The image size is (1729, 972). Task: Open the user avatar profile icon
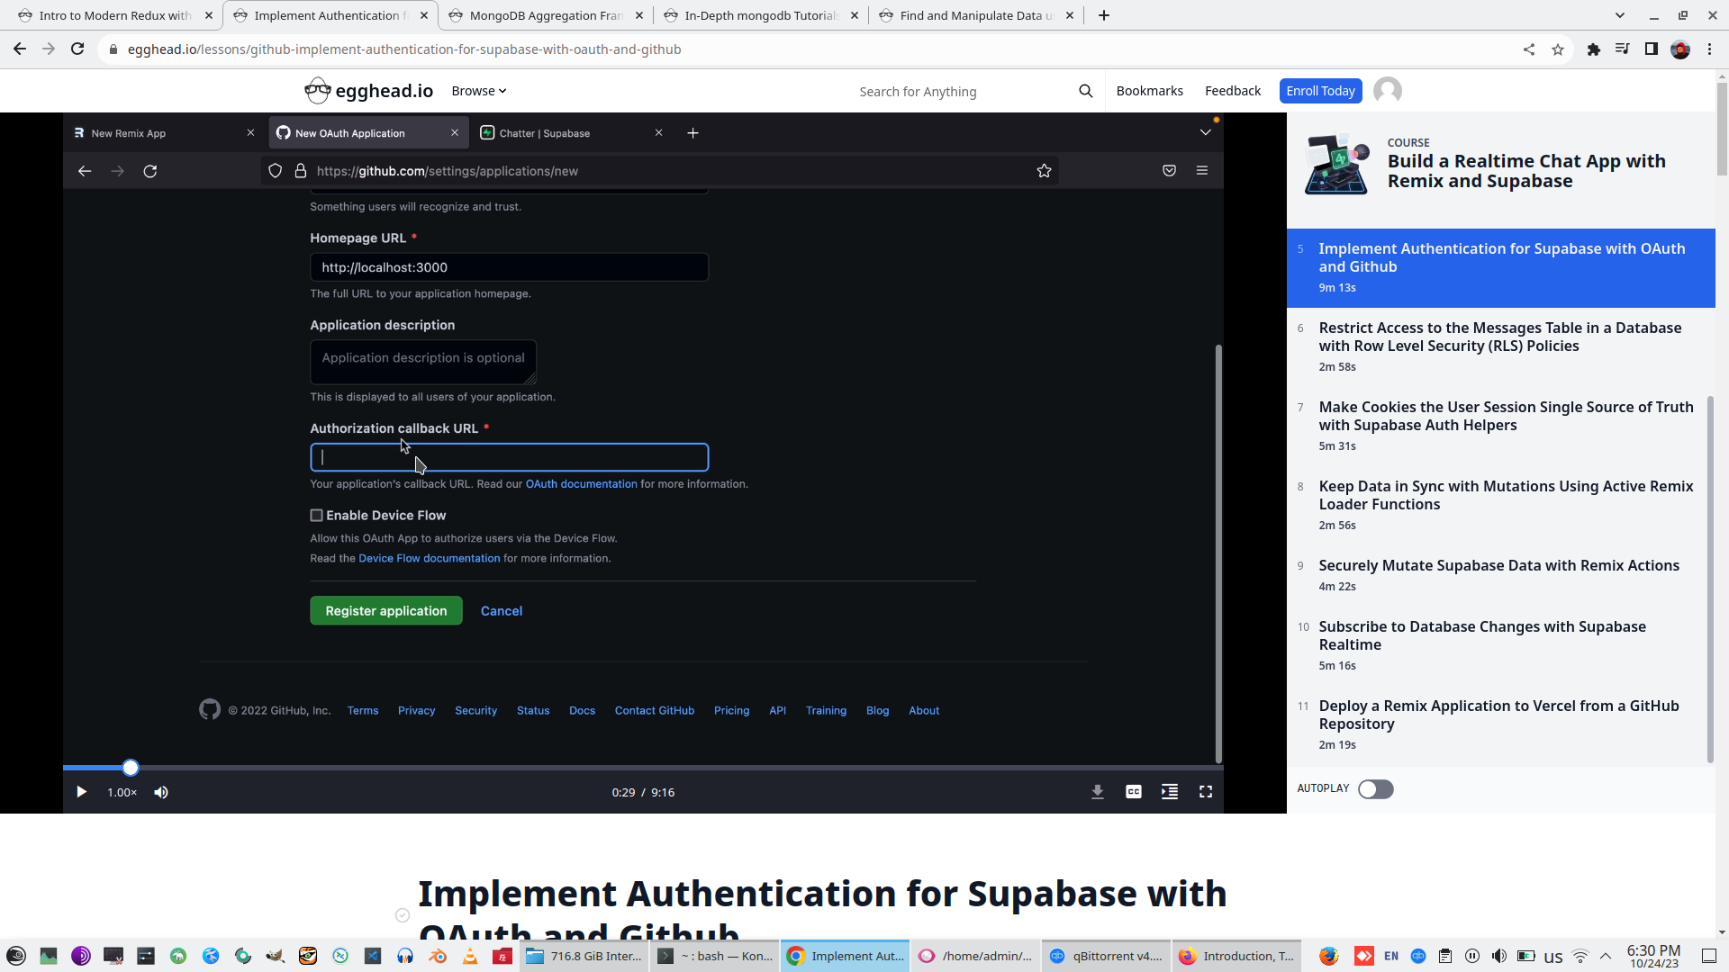(1387, 91)
